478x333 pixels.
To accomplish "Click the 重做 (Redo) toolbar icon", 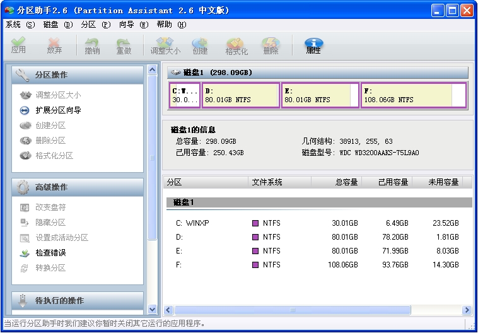I will click(124, 46).
